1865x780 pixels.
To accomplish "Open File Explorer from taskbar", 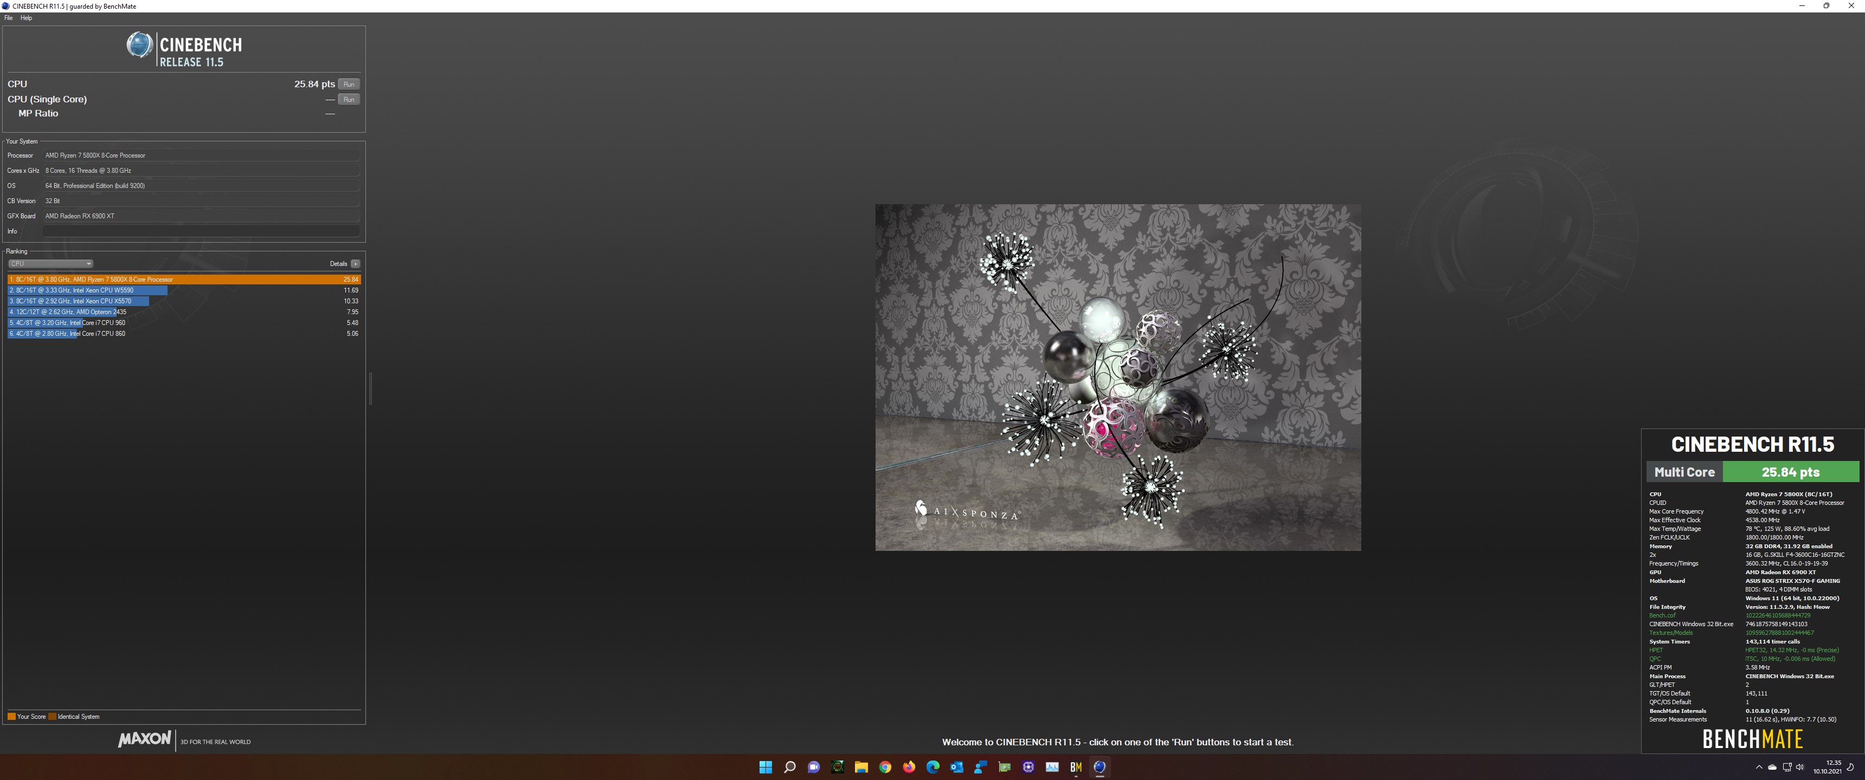I will (861, 767).
